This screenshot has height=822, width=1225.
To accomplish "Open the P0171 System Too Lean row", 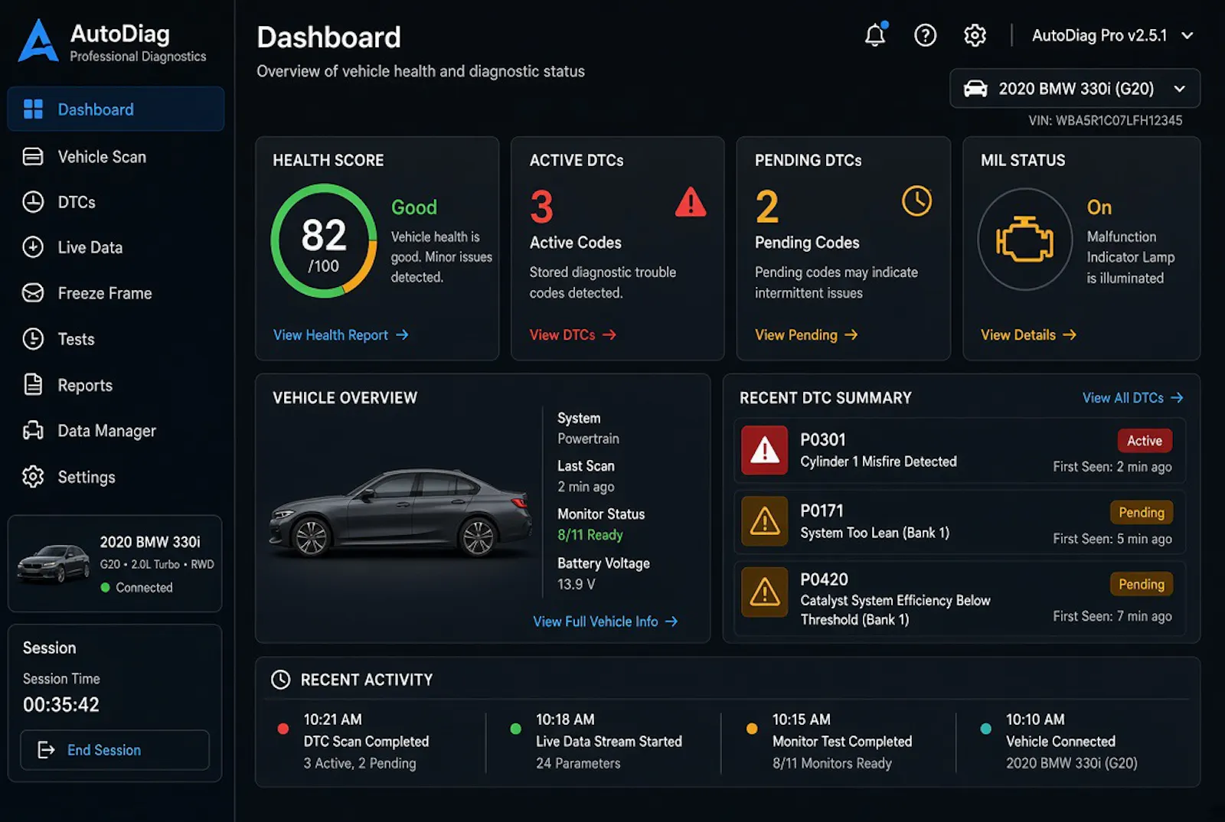I will (x=960, y=522).
